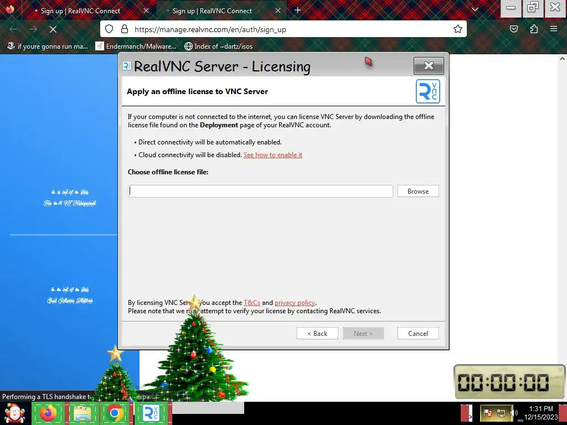Open the network tray icon
Viewport: 567px width, 425px height.
(501, 413)
